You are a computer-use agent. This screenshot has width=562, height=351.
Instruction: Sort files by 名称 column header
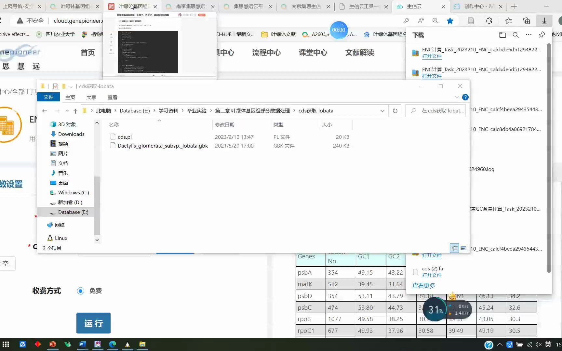(114, 124)
